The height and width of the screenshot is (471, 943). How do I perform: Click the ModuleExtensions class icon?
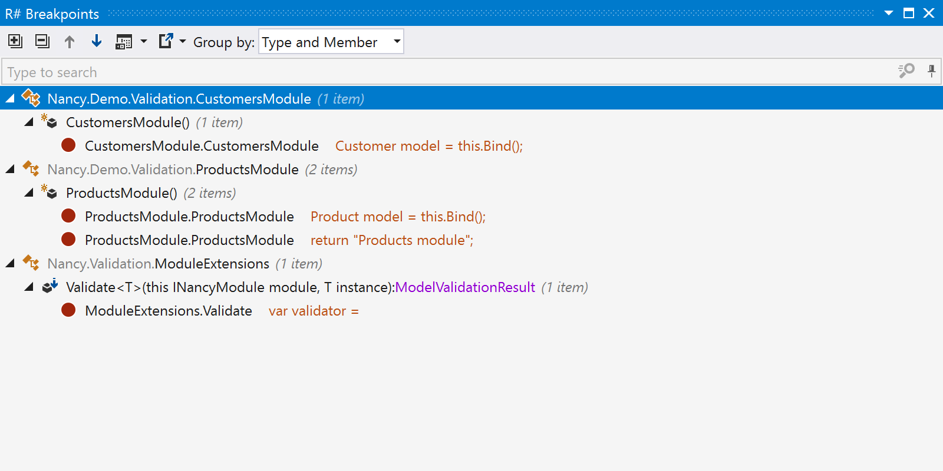pyautogui.click(x=31, y=263)
